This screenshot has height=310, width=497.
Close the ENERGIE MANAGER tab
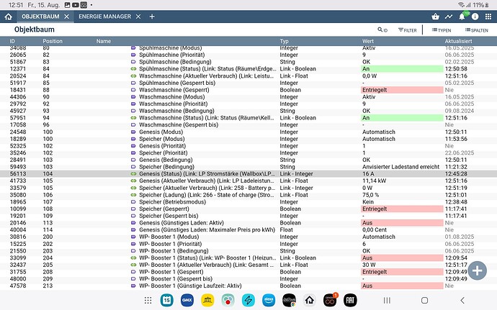tap(138, 17)
